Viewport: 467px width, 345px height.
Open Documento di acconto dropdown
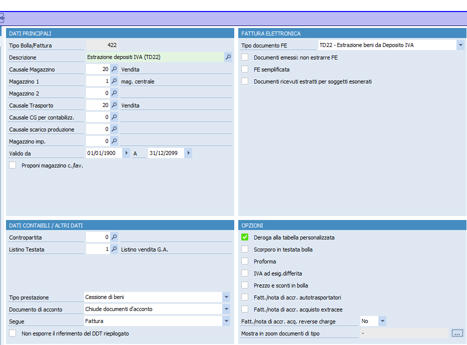226,309
